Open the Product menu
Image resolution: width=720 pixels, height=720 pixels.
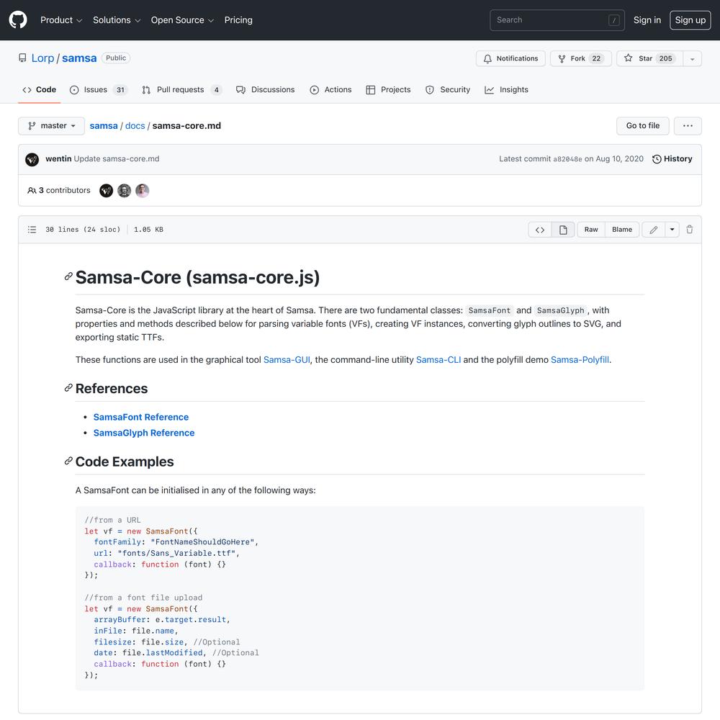click(x=61, y=20)
